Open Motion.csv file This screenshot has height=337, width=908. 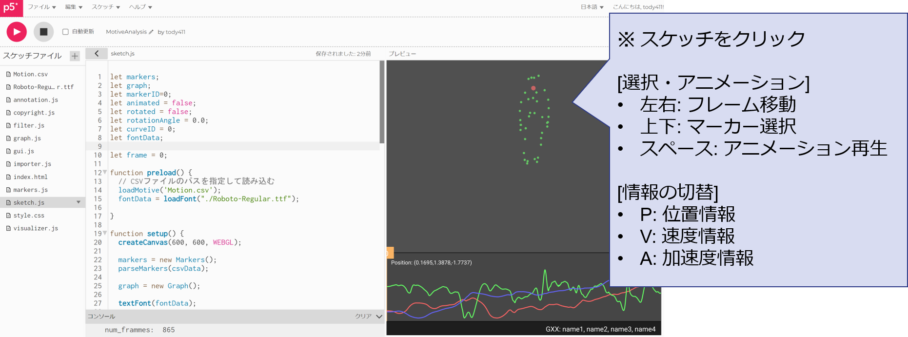coord(30,74)
